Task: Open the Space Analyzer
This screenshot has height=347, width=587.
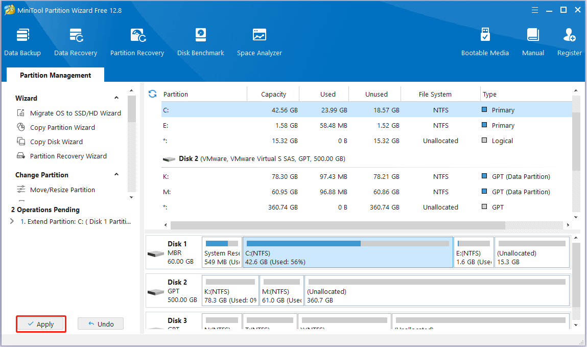Action: point(260,42)
